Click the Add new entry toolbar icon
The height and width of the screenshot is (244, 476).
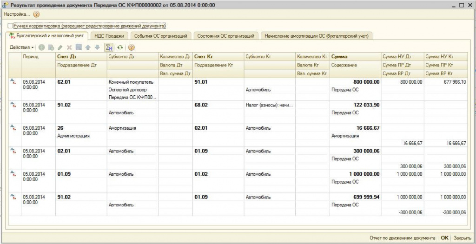(x=42, y=47)
